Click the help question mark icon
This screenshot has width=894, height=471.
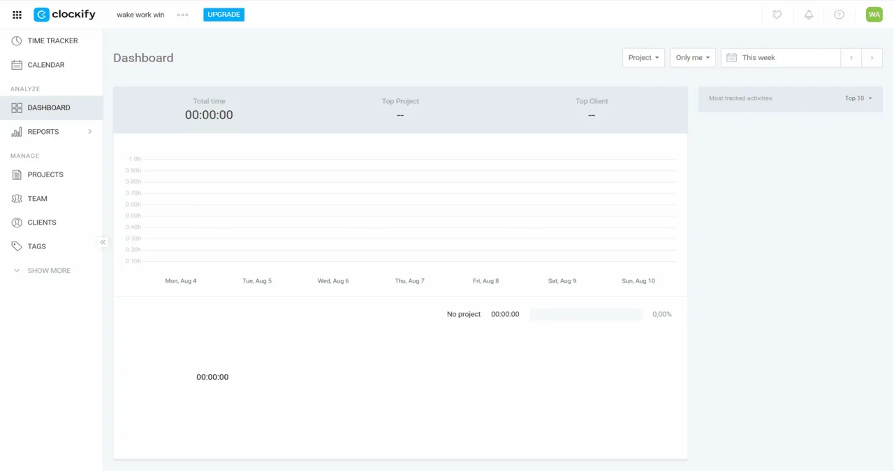[840, 14]
